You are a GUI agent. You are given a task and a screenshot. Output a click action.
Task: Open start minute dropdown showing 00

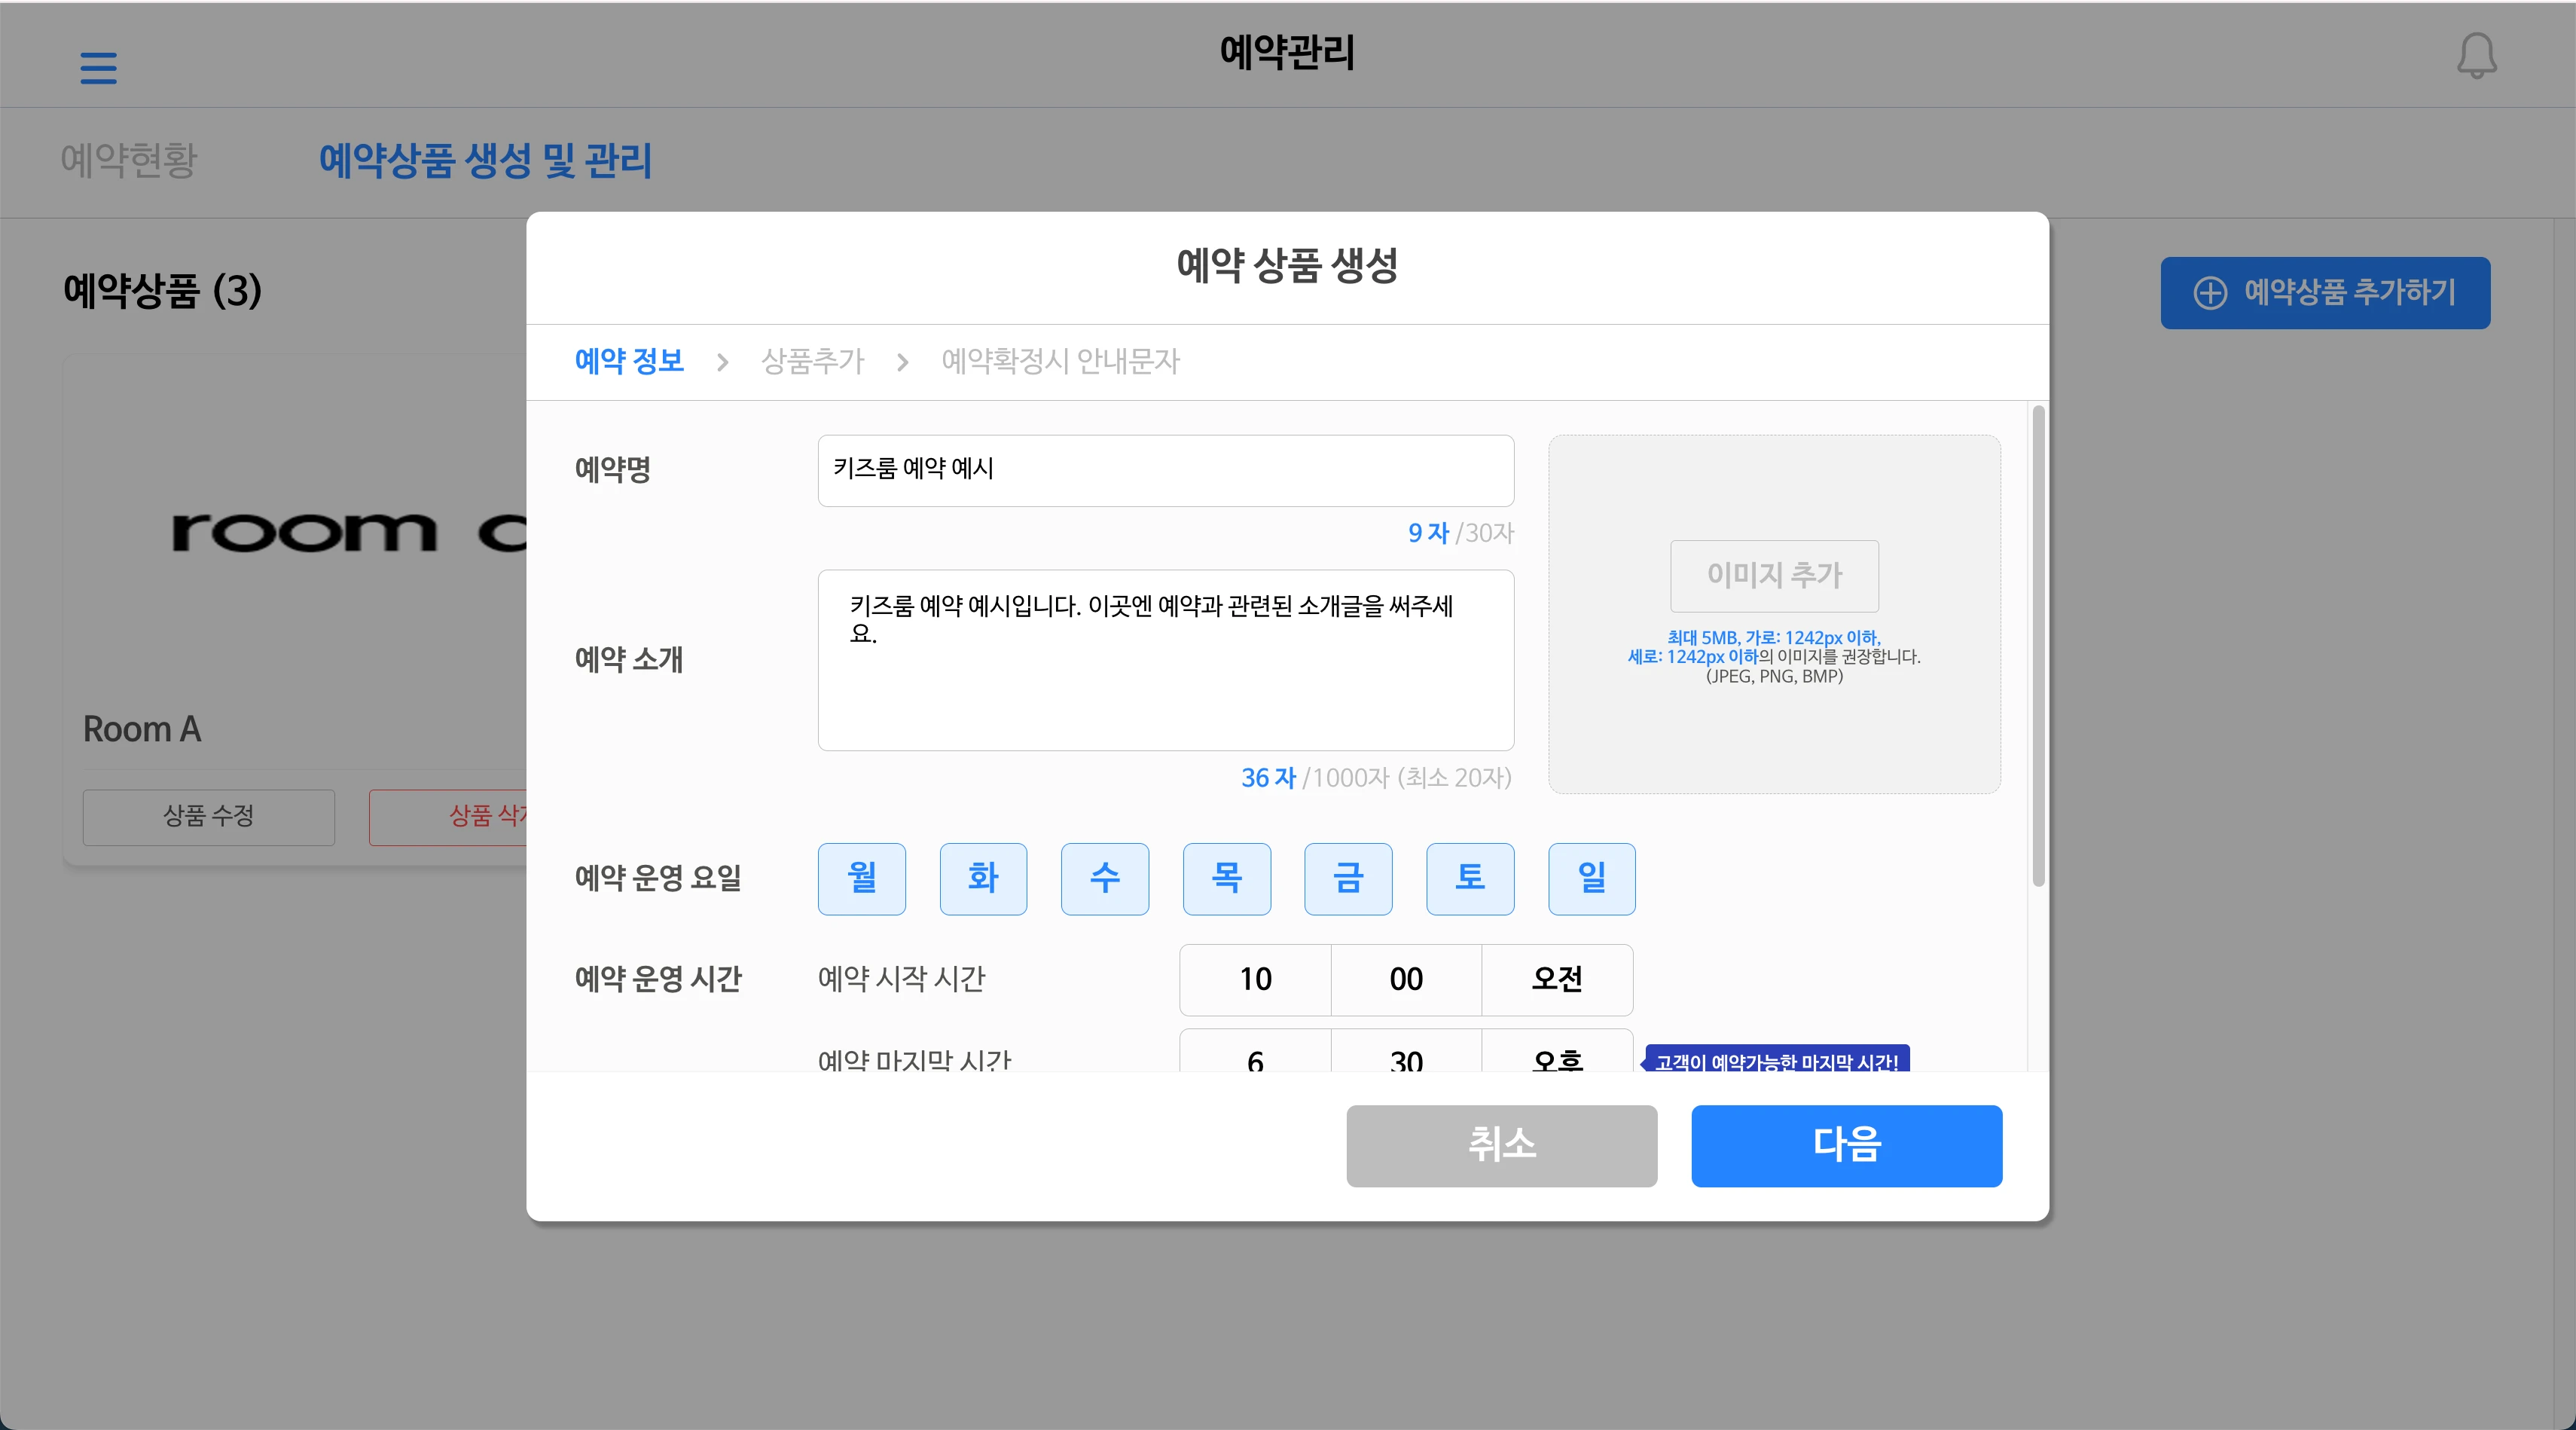[1406, 979]
